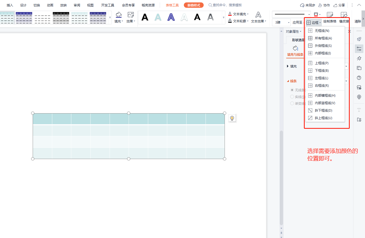This screenshot has height=238, width=365.
Task: Select the 无线条 radio button
Action: [292, 90]
